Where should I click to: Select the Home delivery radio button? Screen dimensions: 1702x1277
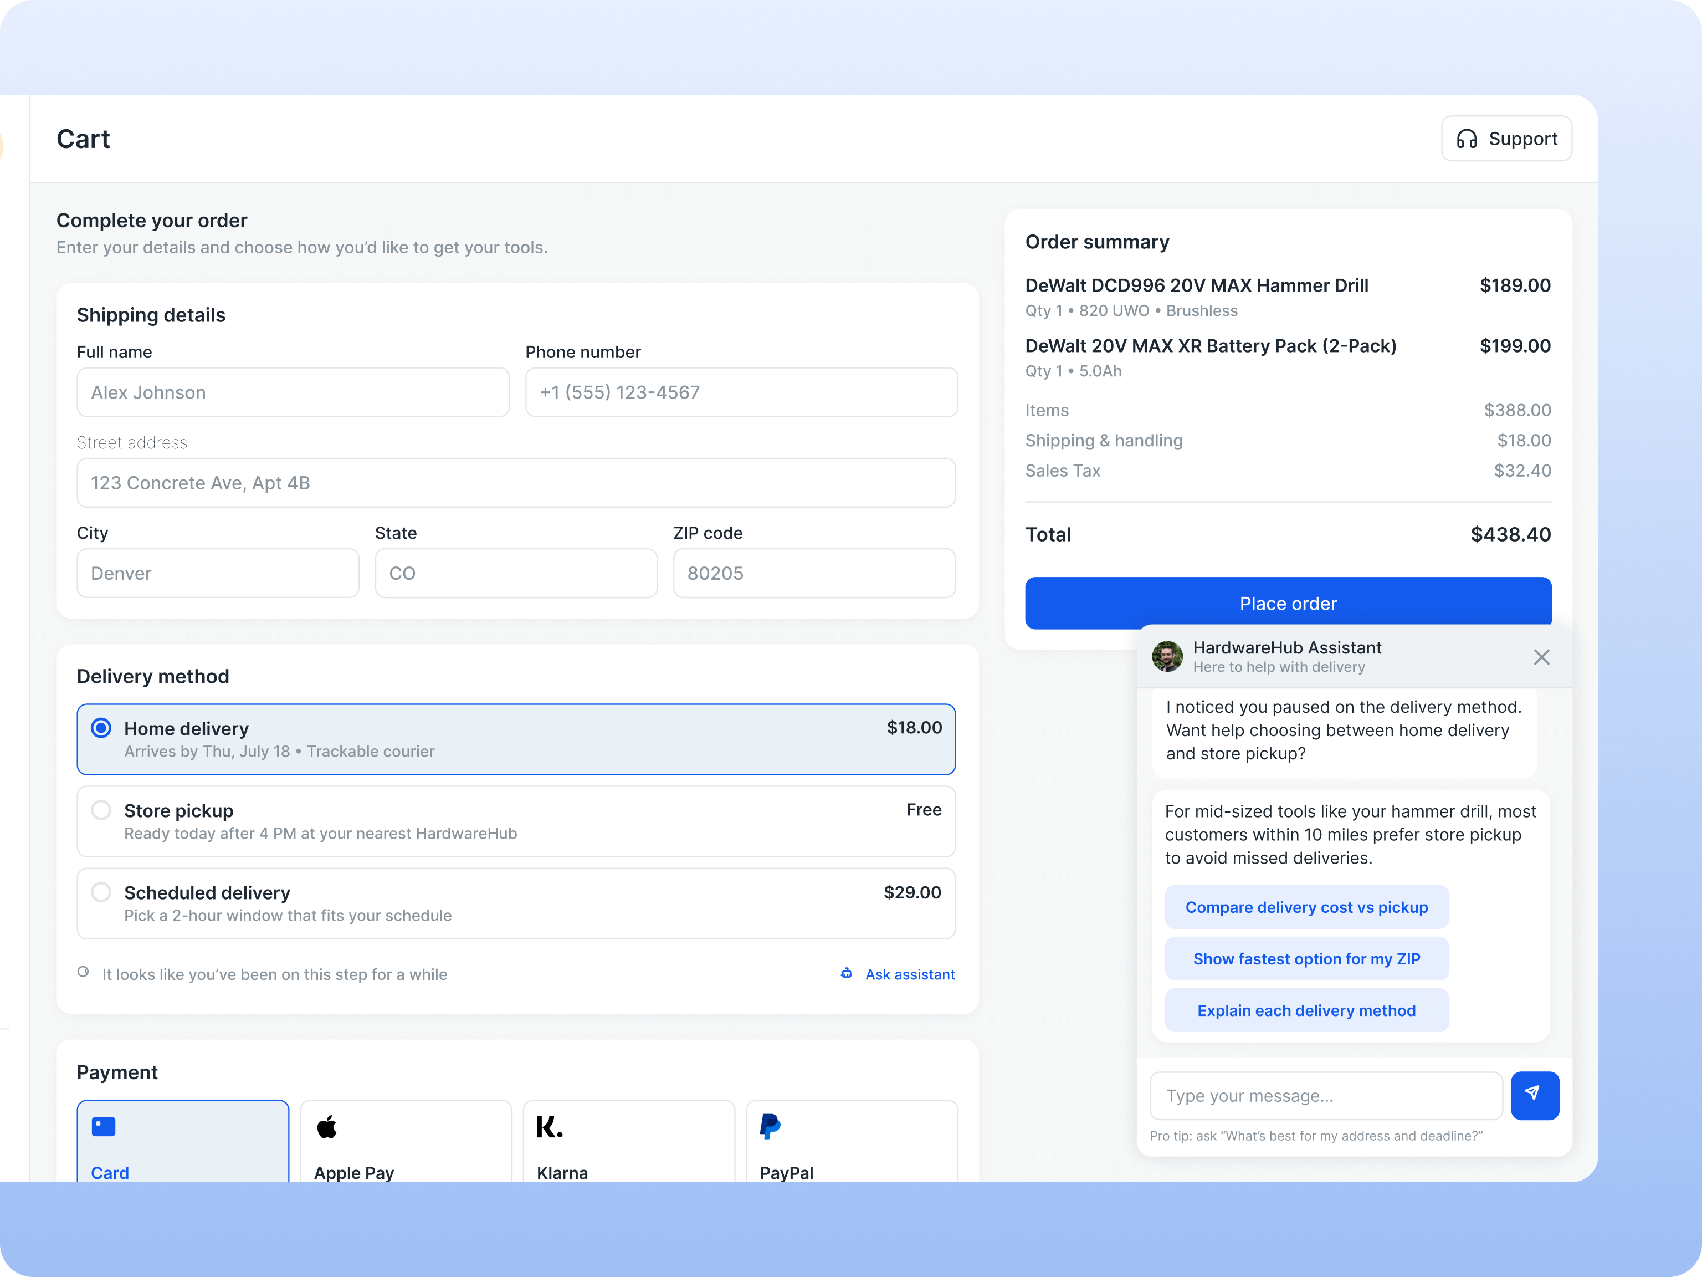coord(101,728)
